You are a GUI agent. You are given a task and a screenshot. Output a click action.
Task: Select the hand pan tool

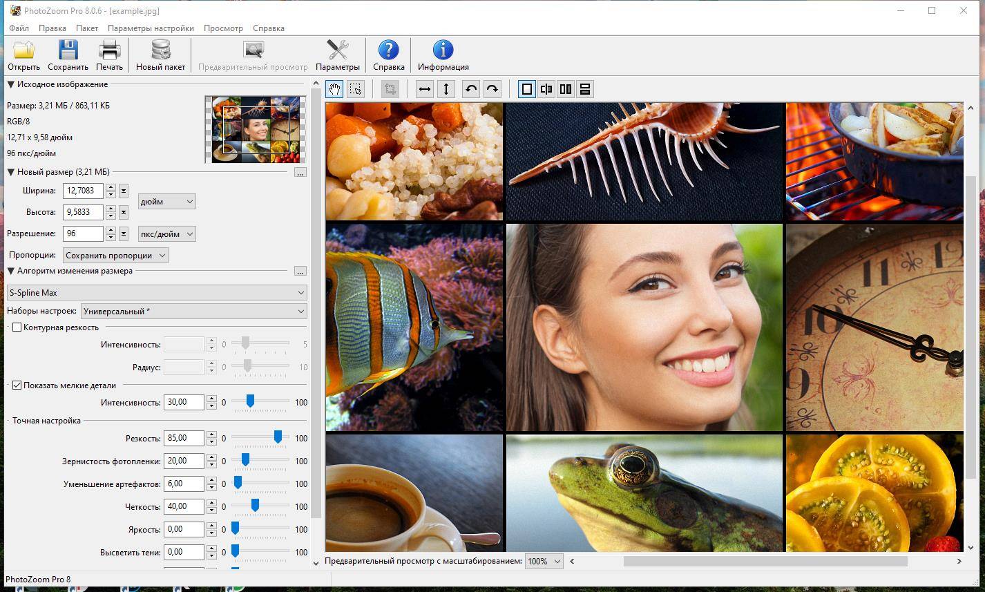click(335, 89)
